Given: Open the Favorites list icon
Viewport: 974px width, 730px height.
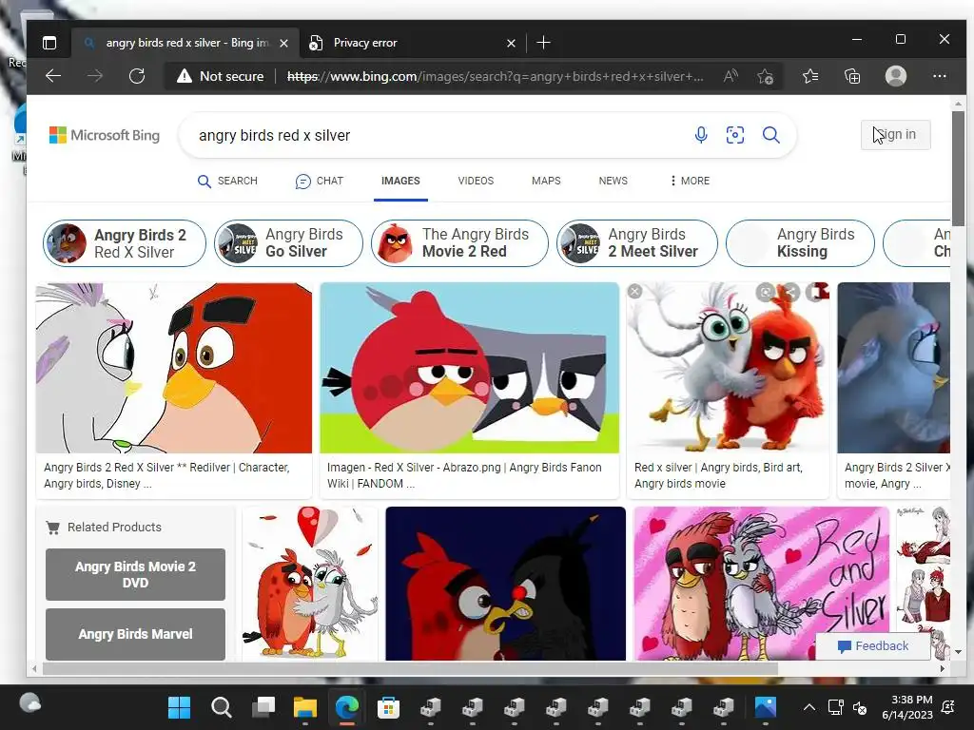Looking at the screenshot, I should pyautogui.click(x=810, y=76).
